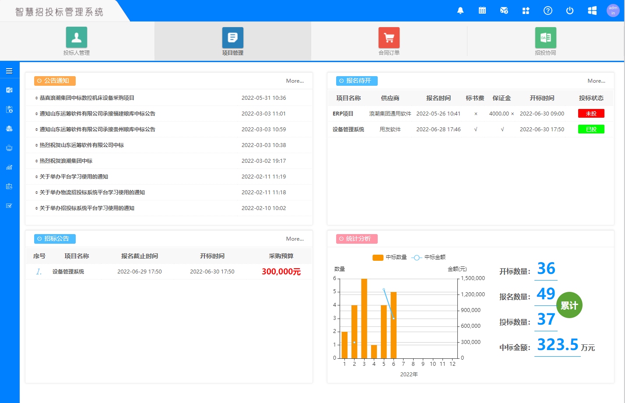
Task: Click the users group icon in the sidebar
Action: (9, 129)
